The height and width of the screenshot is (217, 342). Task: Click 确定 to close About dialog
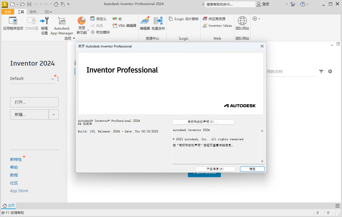point(252,169)
